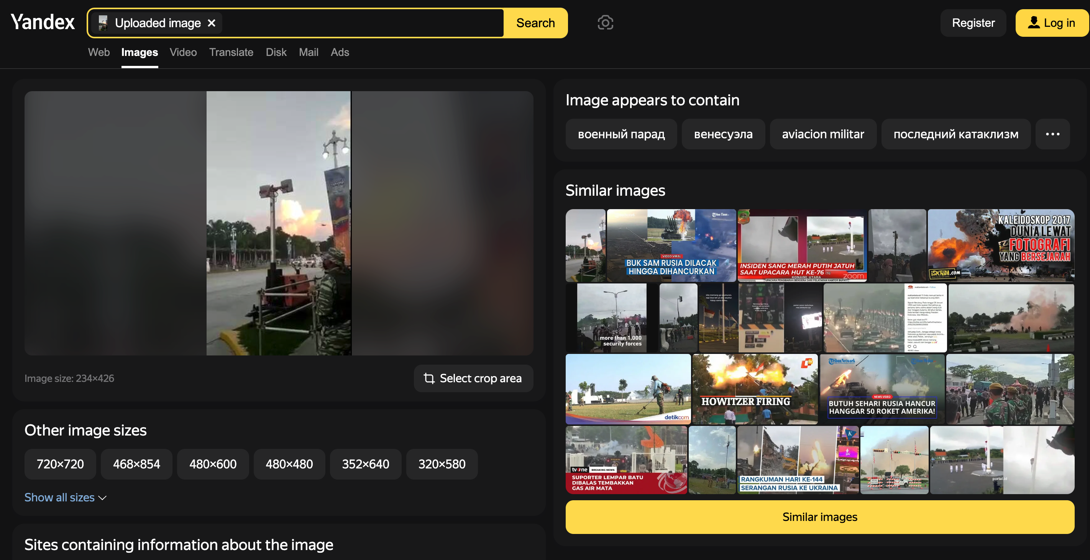This screenshot has width=1090, height=560.
Task: Click the Select crop area button
Action: pos(473,378)
